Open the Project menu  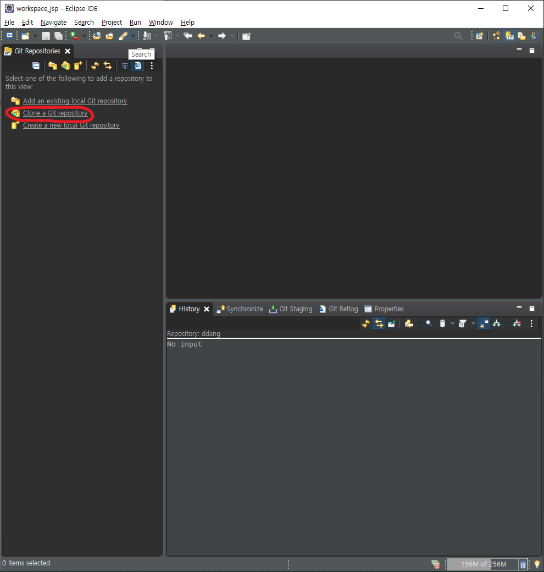pos(112,22)
